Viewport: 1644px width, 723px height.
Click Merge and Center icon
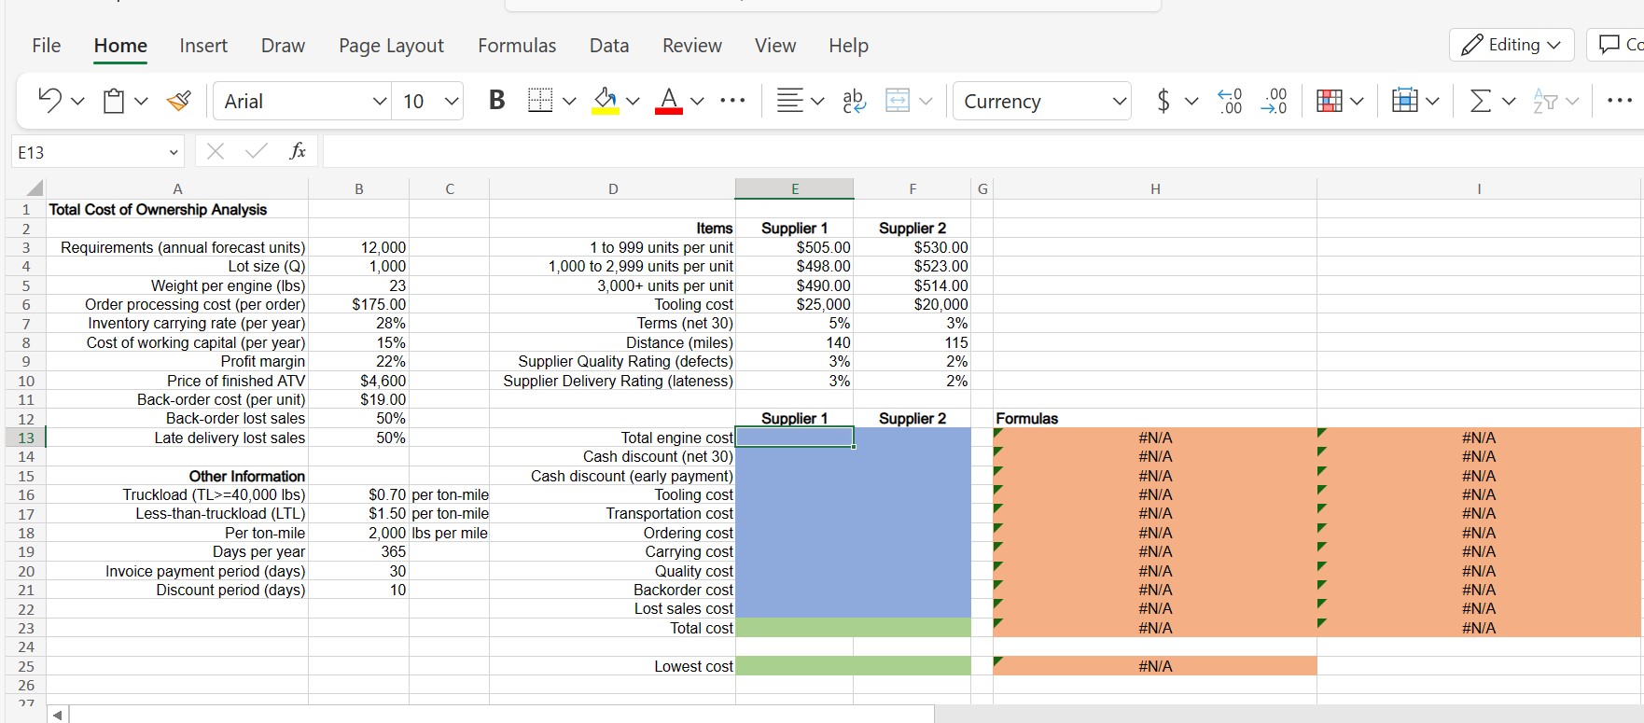(898, 100)
